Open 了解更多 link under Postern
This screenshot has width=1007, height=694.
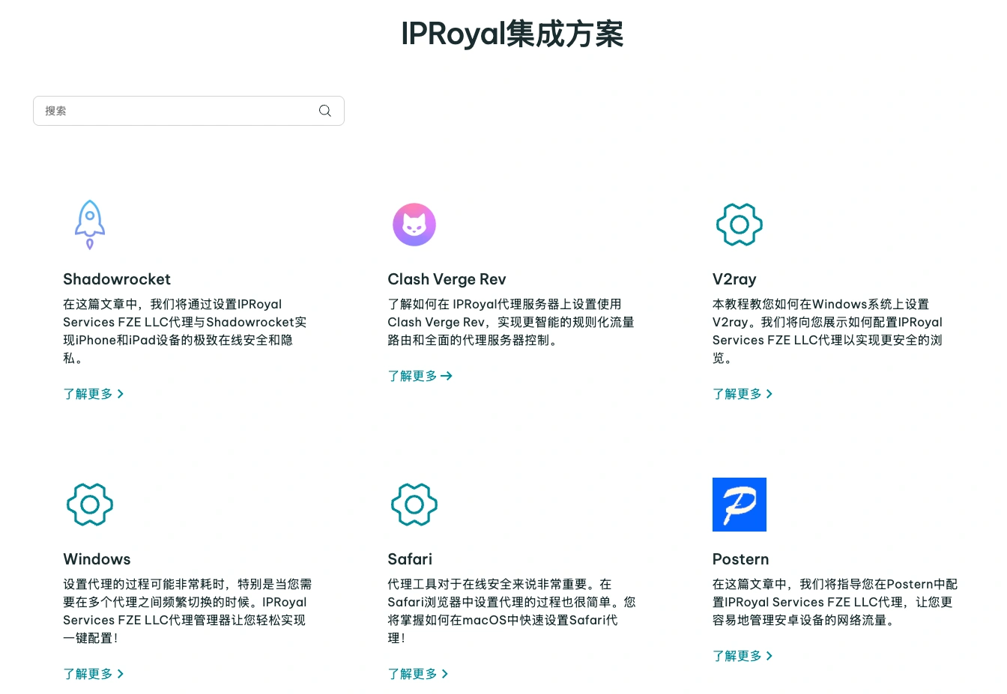[x=743, y=656]
